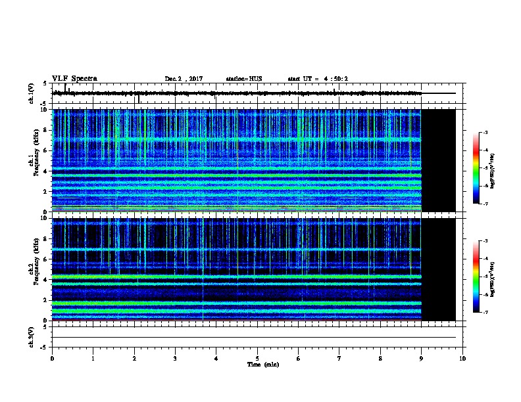This screenshot has height=402, width=521.
Task: Click the "ch.3(V)" axis label
Action: pyautogui.click(x=31, y=337)
